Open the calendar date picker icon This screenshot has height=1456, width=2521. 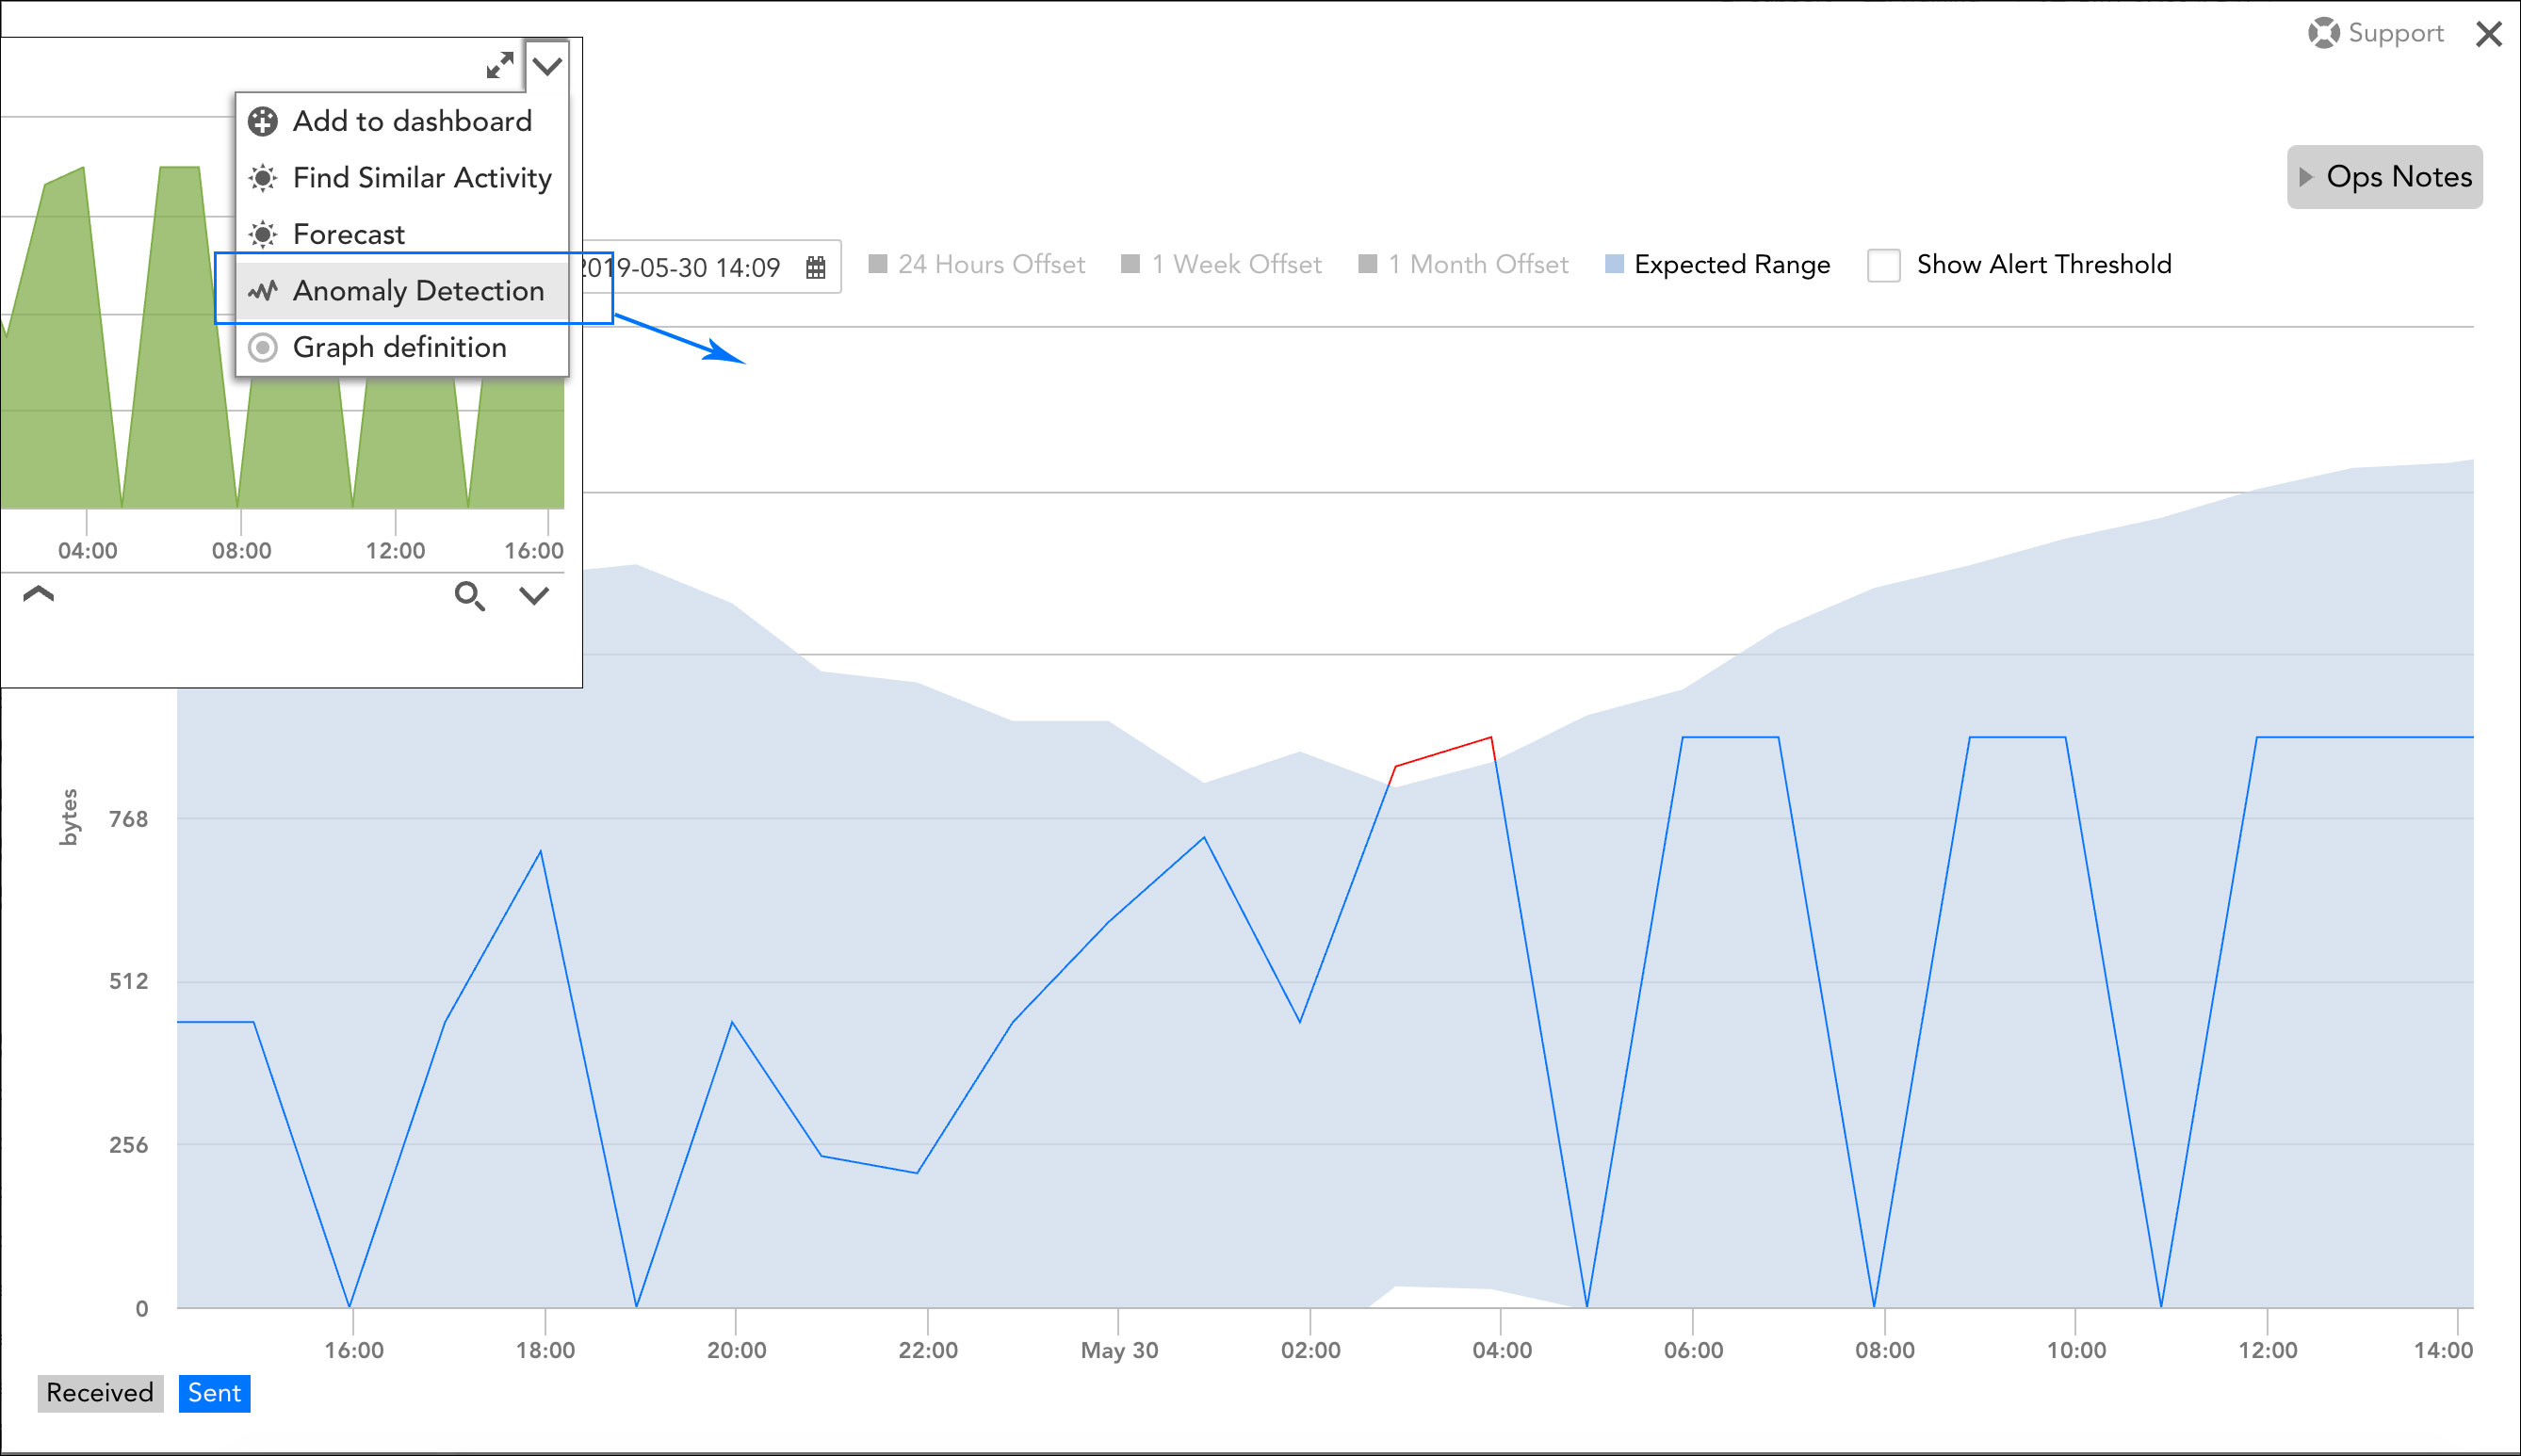coord(815,267)
